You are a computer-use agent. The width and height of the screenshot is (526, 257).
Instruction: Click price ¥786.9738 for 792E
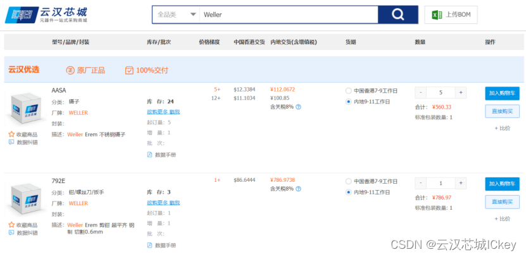(282, 180)
